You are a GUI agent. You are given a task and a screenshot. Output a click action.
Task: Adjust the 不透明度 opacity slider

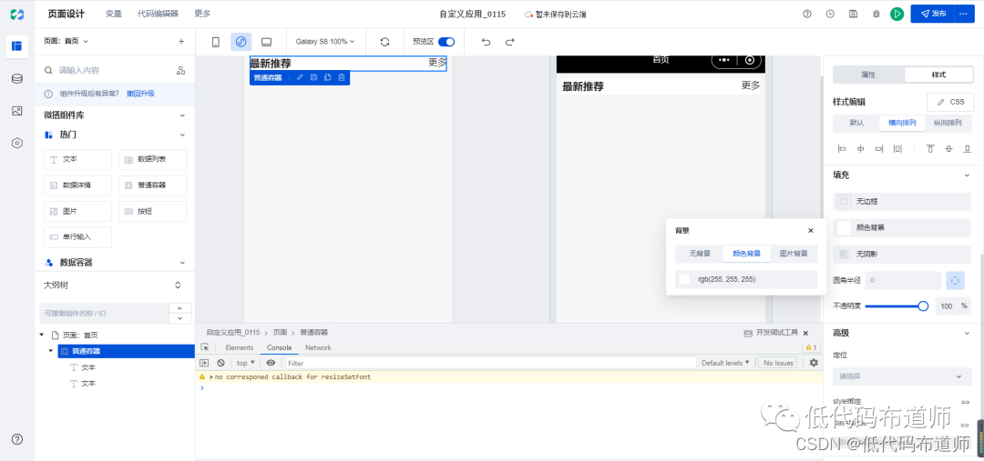(895, 306)
